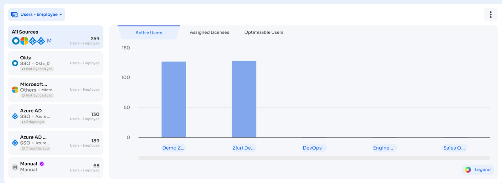Screen dimensions: 502x183
Task: Select the Azure AD card with 189 users
Action: [56, 143]
